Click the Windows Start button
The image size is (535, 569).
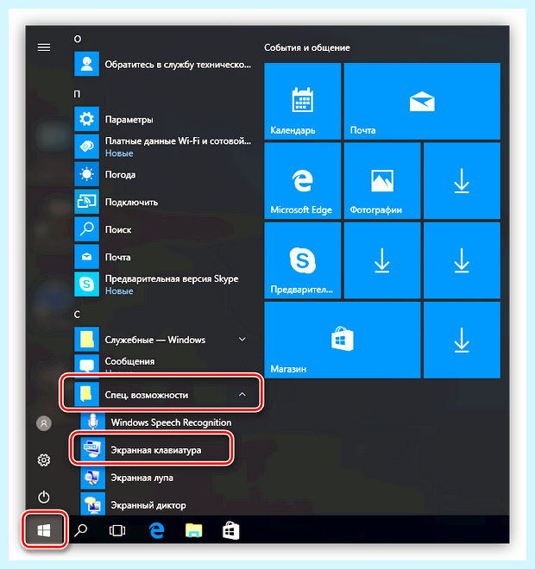pos(44,530)
